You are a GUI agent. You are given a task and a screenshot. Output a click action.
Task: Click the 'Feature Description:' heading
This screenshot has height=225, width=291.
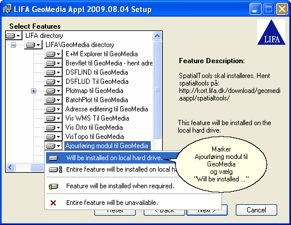pos(212,61)
